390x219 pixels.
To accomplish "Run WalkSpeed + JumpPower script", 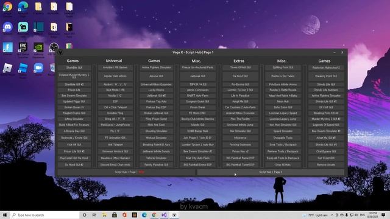I will point(115,125).
